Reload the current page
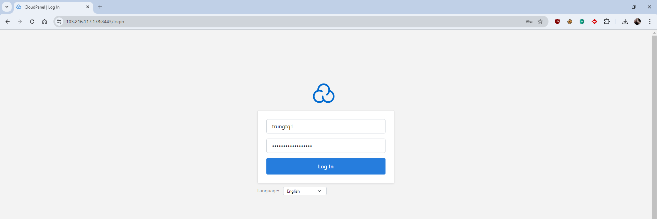Image resolution: width=657 pixels, height=219 pixels. point(32,22)
